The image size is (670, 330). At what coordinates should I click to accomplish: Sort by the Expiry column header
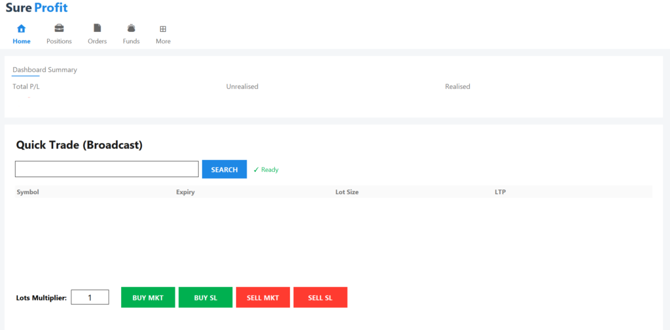(185, 192)
